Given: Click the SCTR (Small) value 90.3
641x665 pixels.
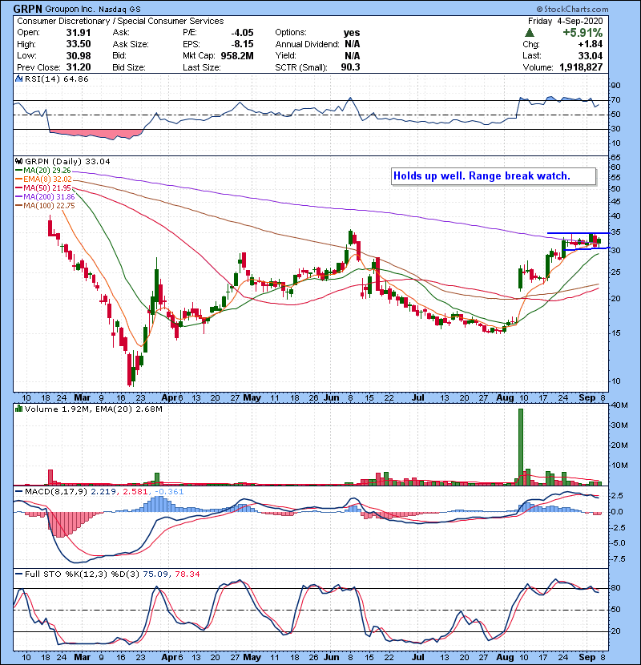Looking at the screenshot, I should 353,68.
